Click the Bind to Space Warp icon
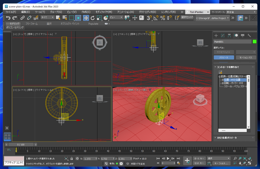The image size is (260, 169). tap(36, 18)
